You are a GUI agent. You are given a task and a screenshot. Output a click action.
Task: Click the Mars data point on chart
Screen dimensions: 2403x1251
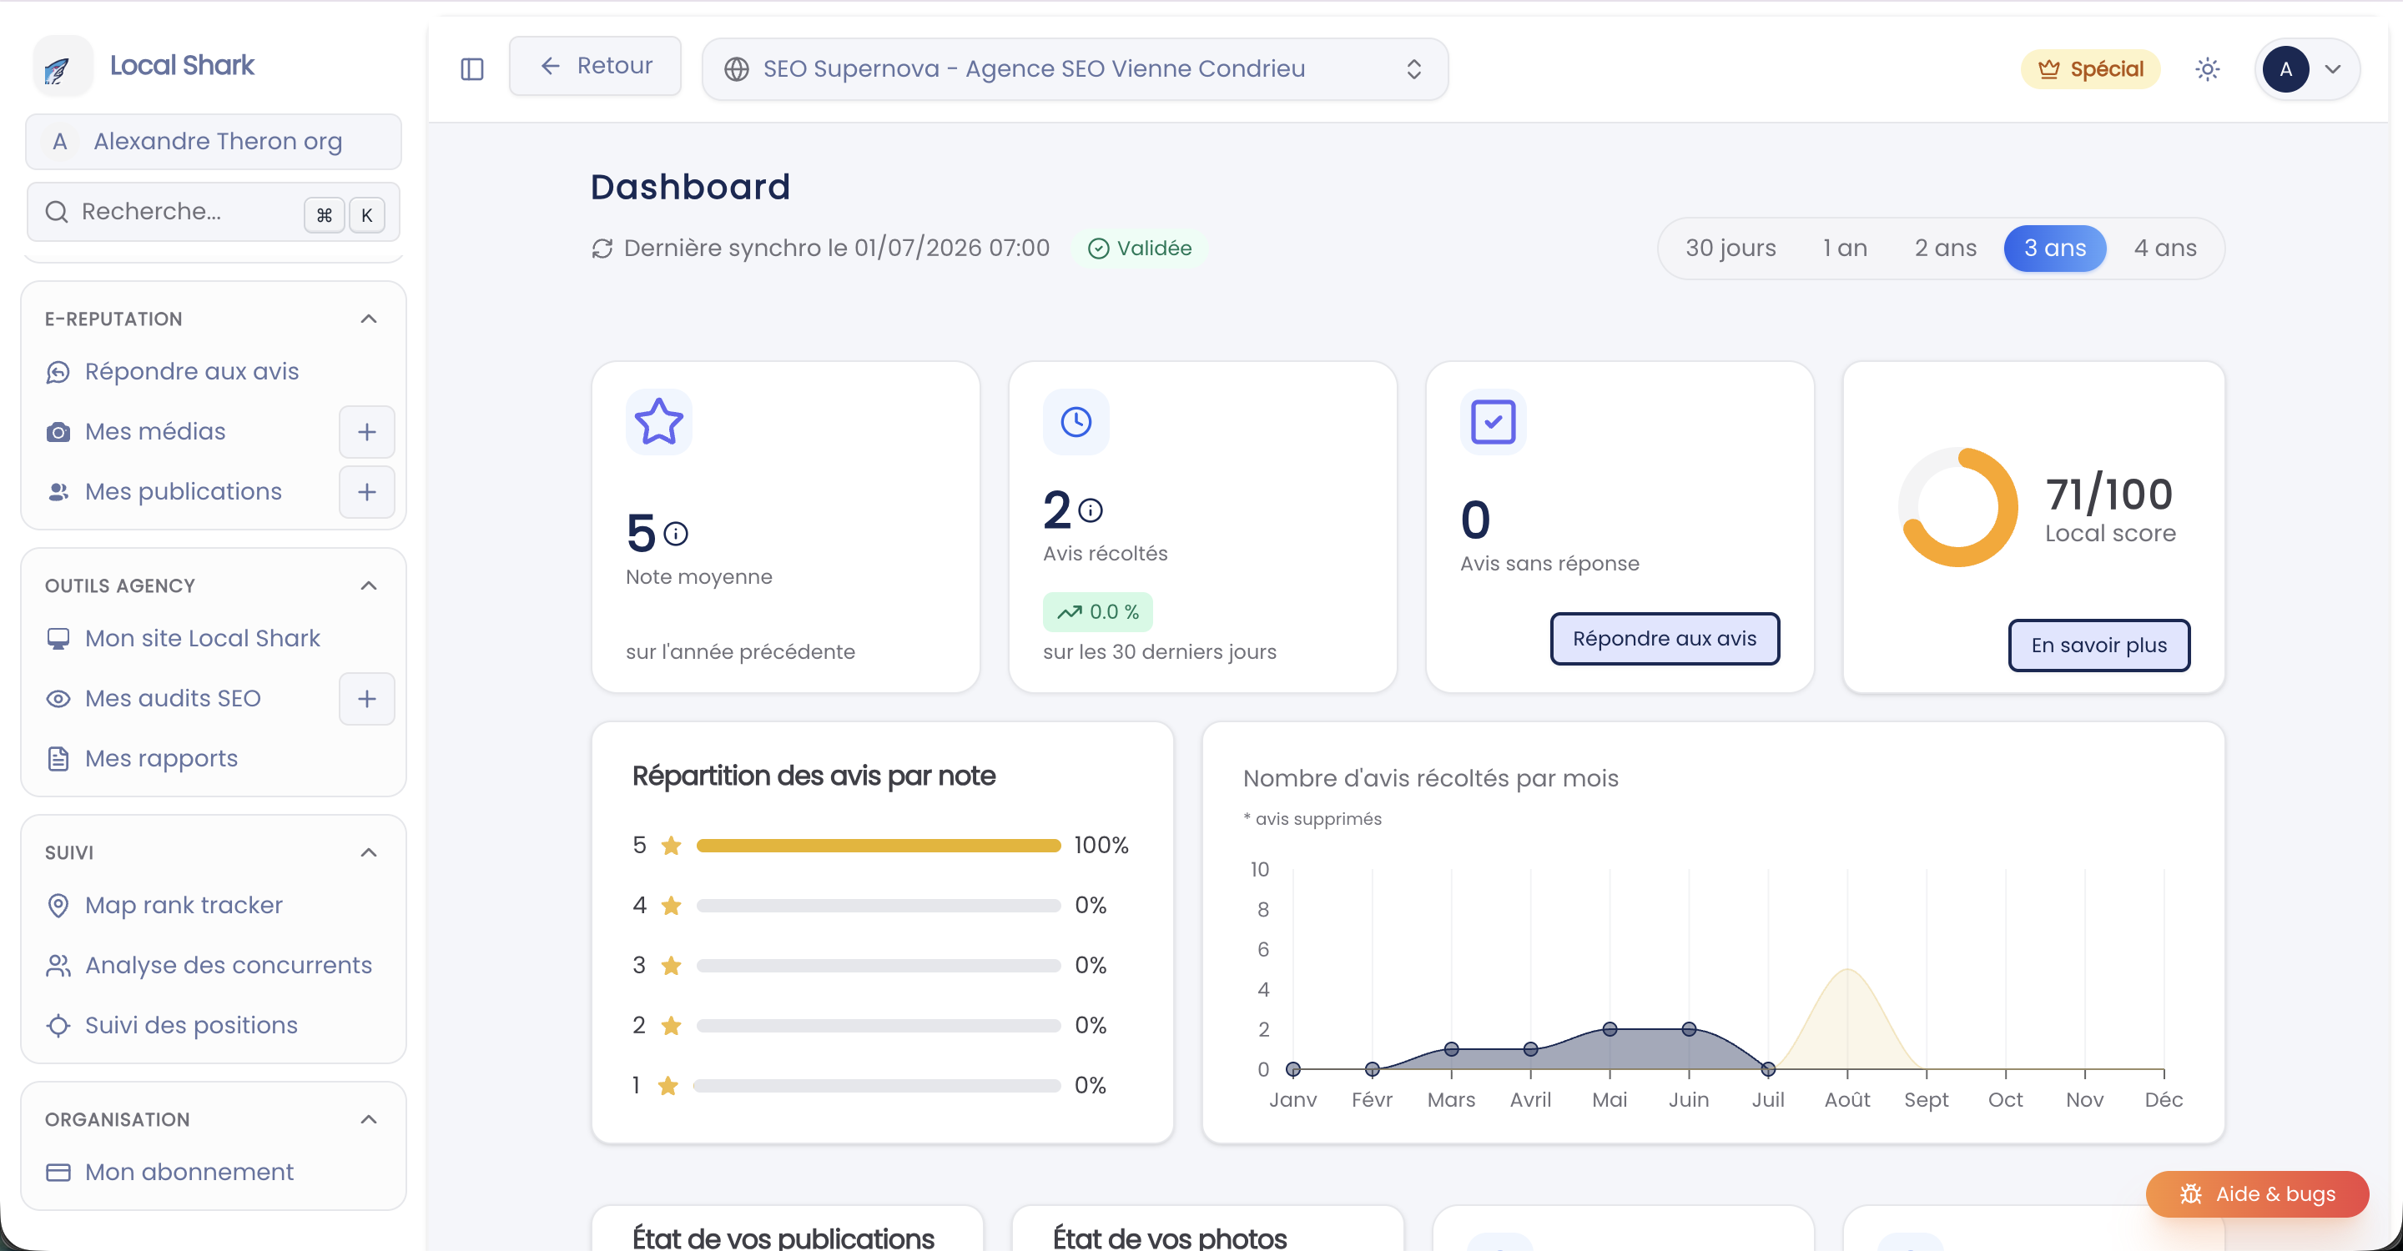(x=1451, y=1048)
